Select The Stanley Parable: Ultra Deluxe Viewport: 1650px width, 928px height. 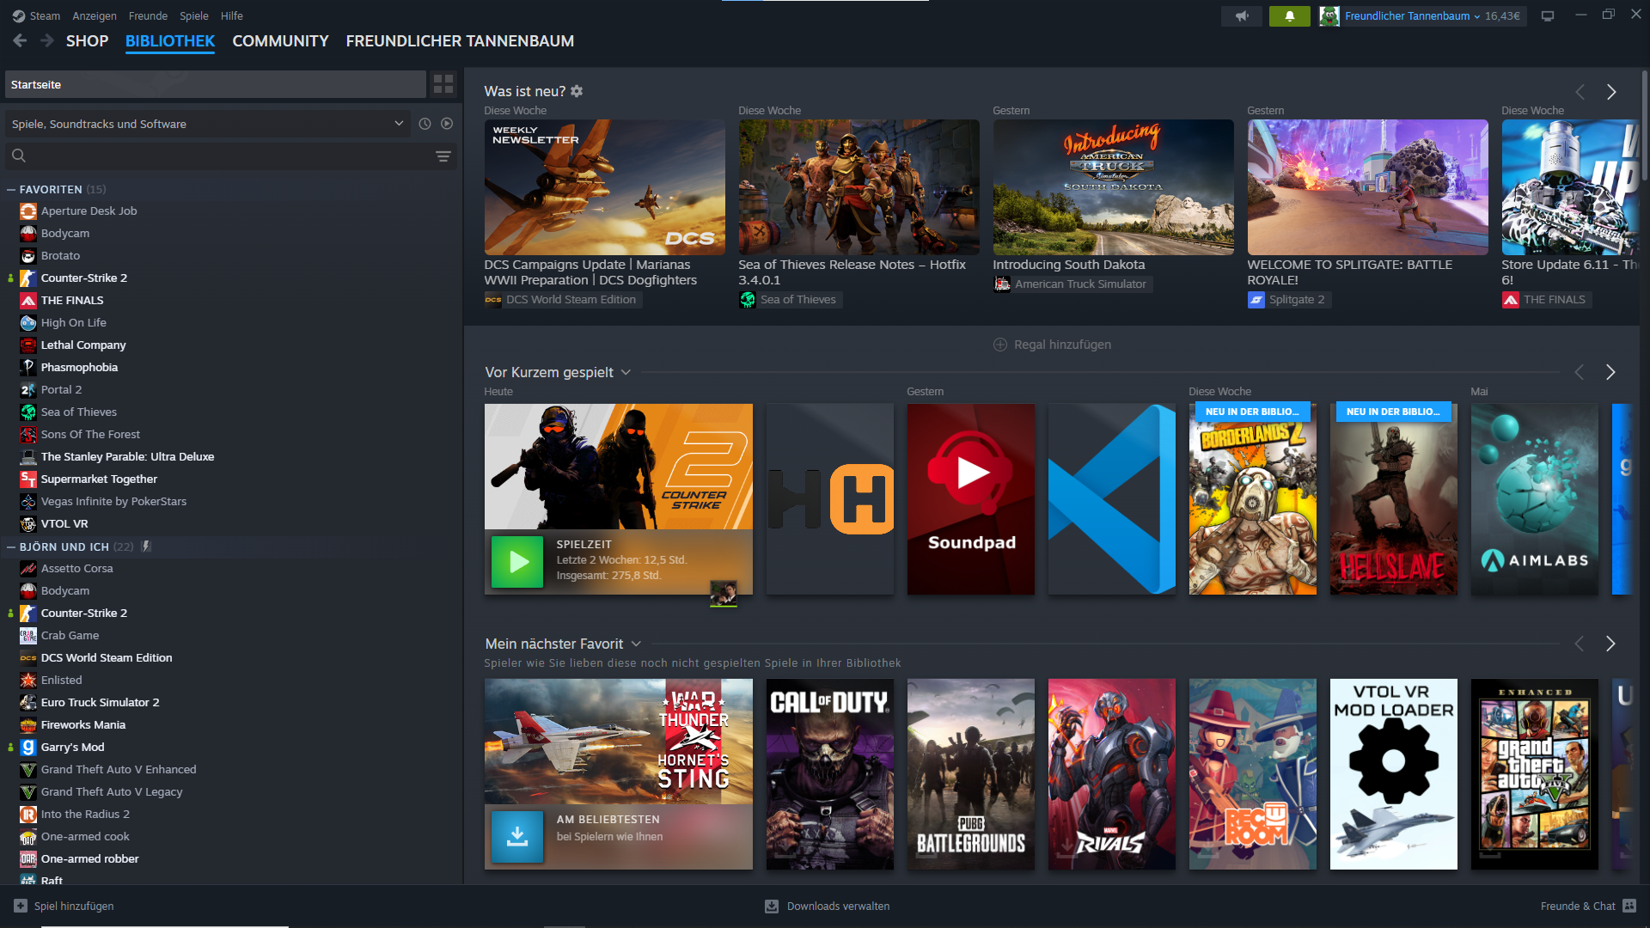pos(127,456)
